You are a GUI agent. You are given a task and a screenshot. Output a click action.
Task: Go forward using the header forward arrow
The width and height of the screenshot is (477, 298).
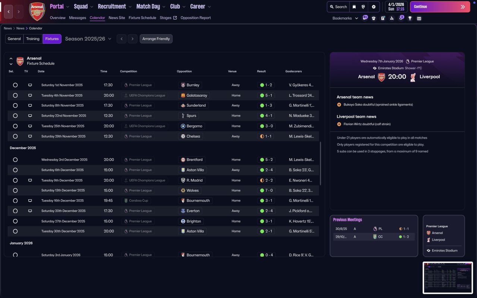coord(19,12)
